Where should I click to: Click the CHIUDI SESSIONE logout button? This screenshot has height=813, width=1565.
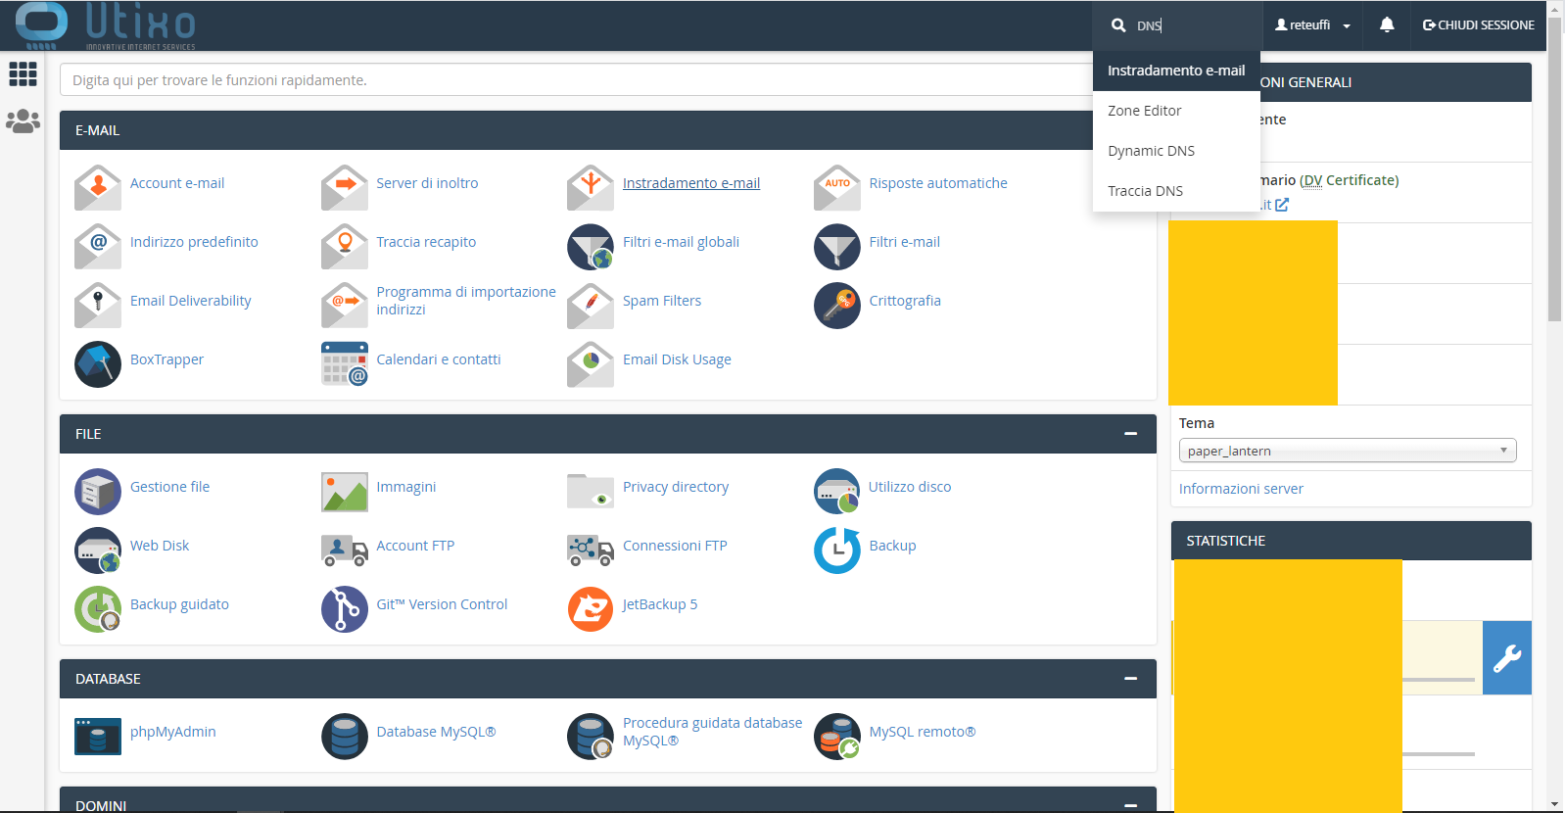[x=1478, y=25]
